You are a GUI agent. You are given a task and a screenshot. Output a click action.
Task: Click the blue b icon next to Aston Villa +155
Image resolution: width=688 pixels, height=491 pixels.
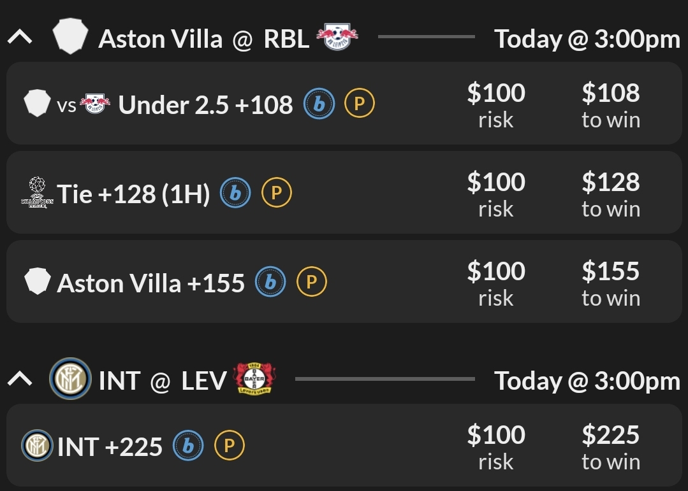pos(270,282)
